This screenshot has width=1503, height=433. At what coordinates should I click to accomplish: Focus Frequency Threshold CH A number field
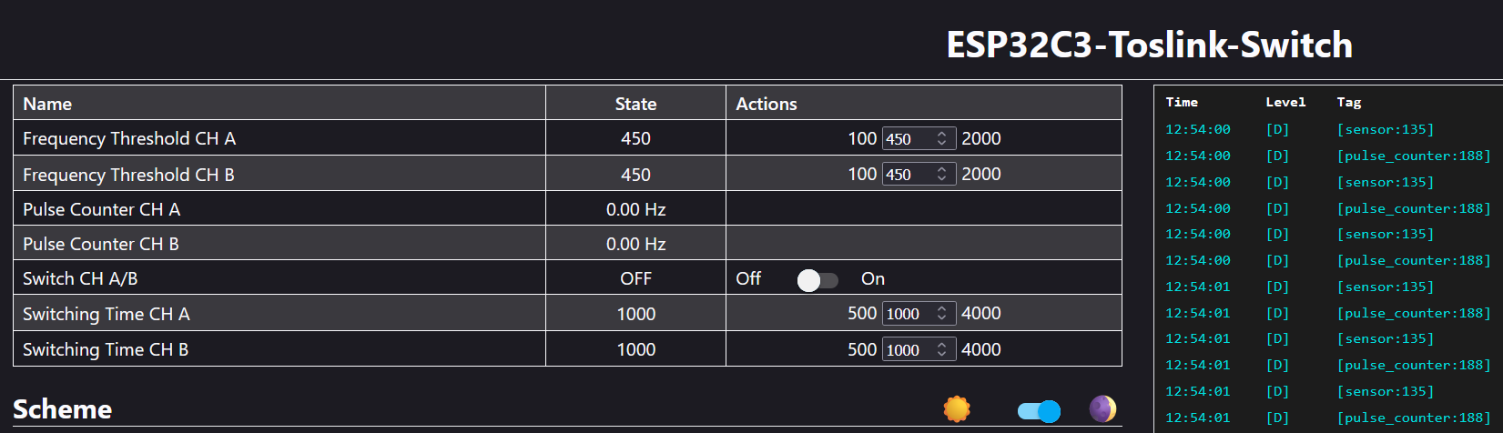tap(906, 138)
